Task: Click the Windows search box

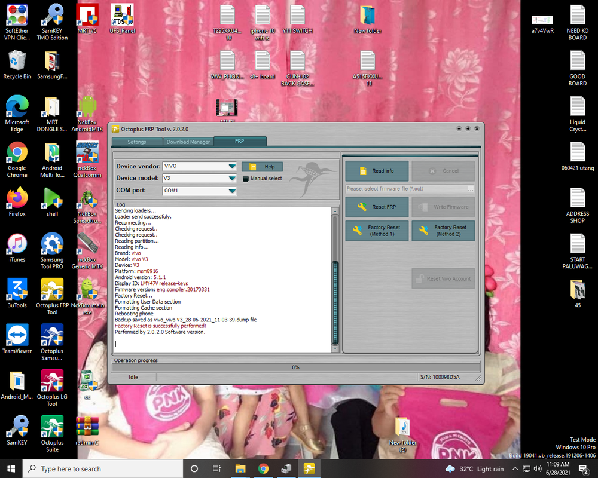Action: click(103, 469)
